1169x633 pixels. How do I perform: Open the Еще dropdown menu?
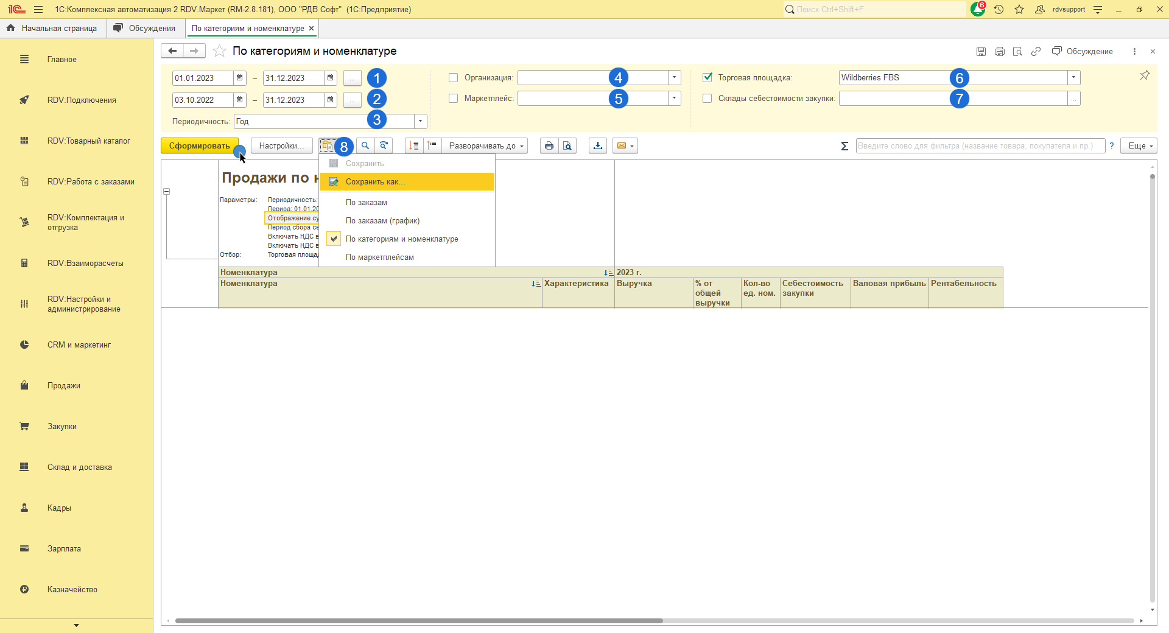point(1140,146)
